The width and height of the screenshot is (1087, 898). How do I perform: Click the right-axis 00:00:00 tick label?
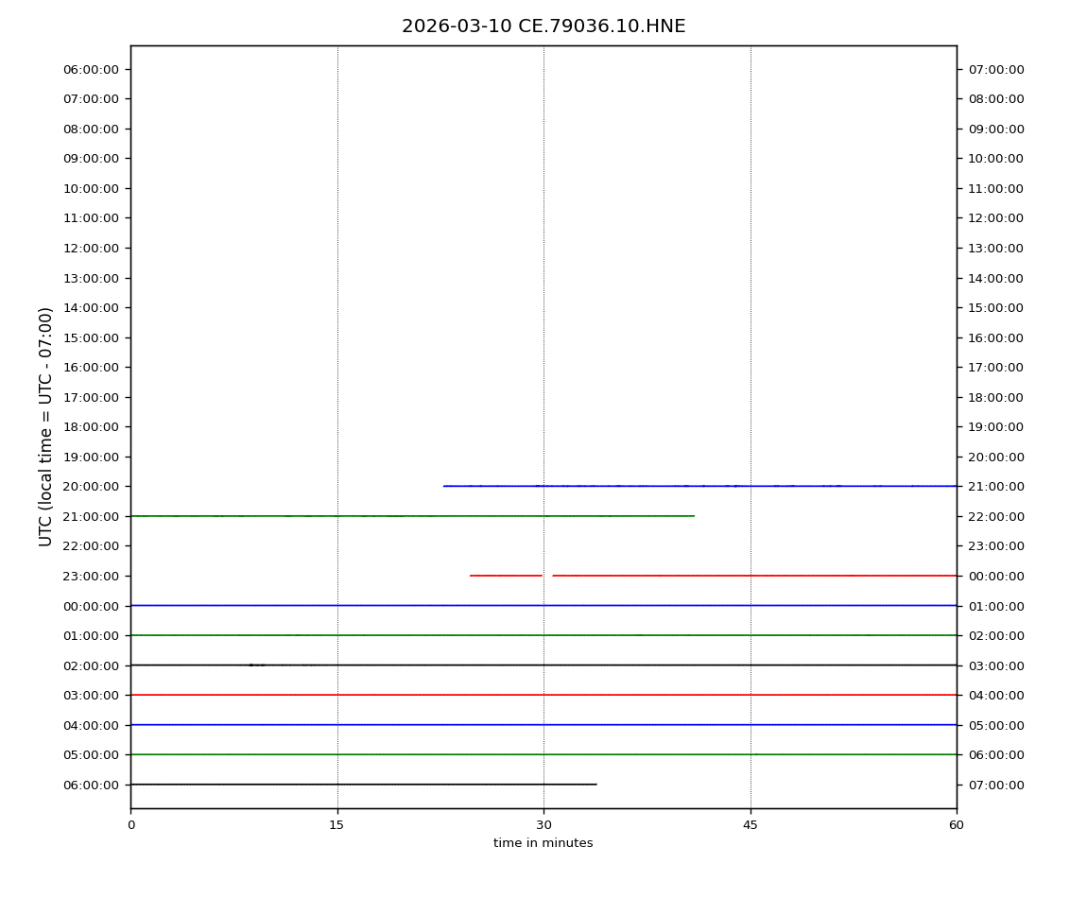click(995, 576)
